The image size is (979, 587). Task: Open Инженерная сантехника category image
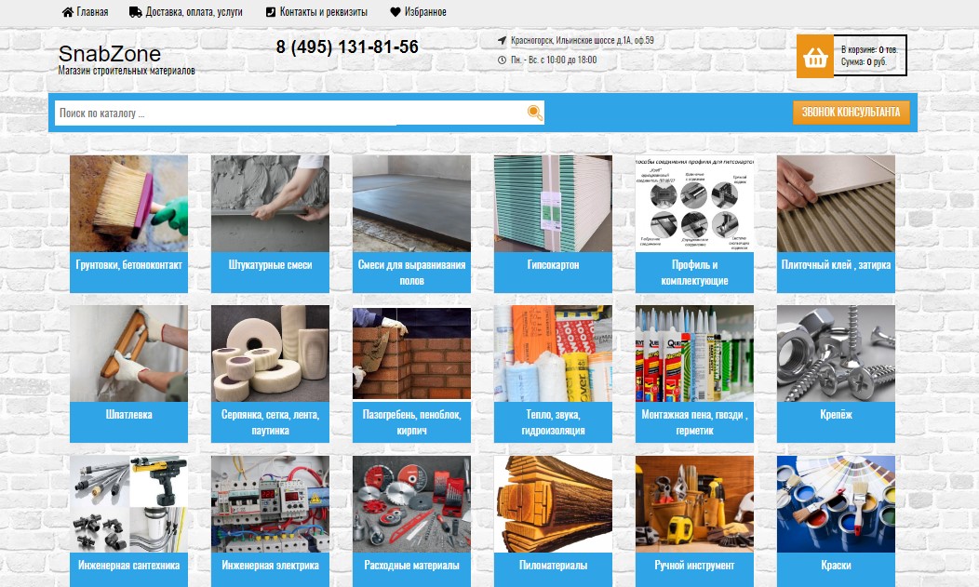pos(128,504)
